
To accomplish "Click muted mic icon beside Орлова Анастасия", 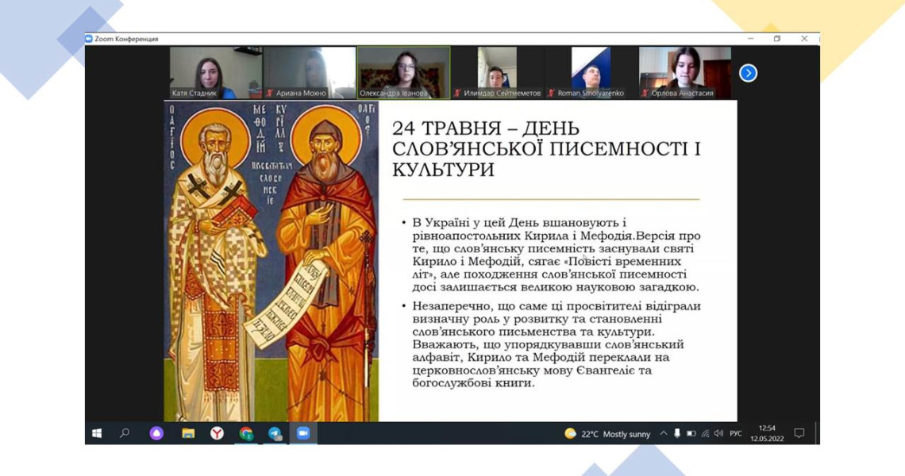I will pos(645,93).
